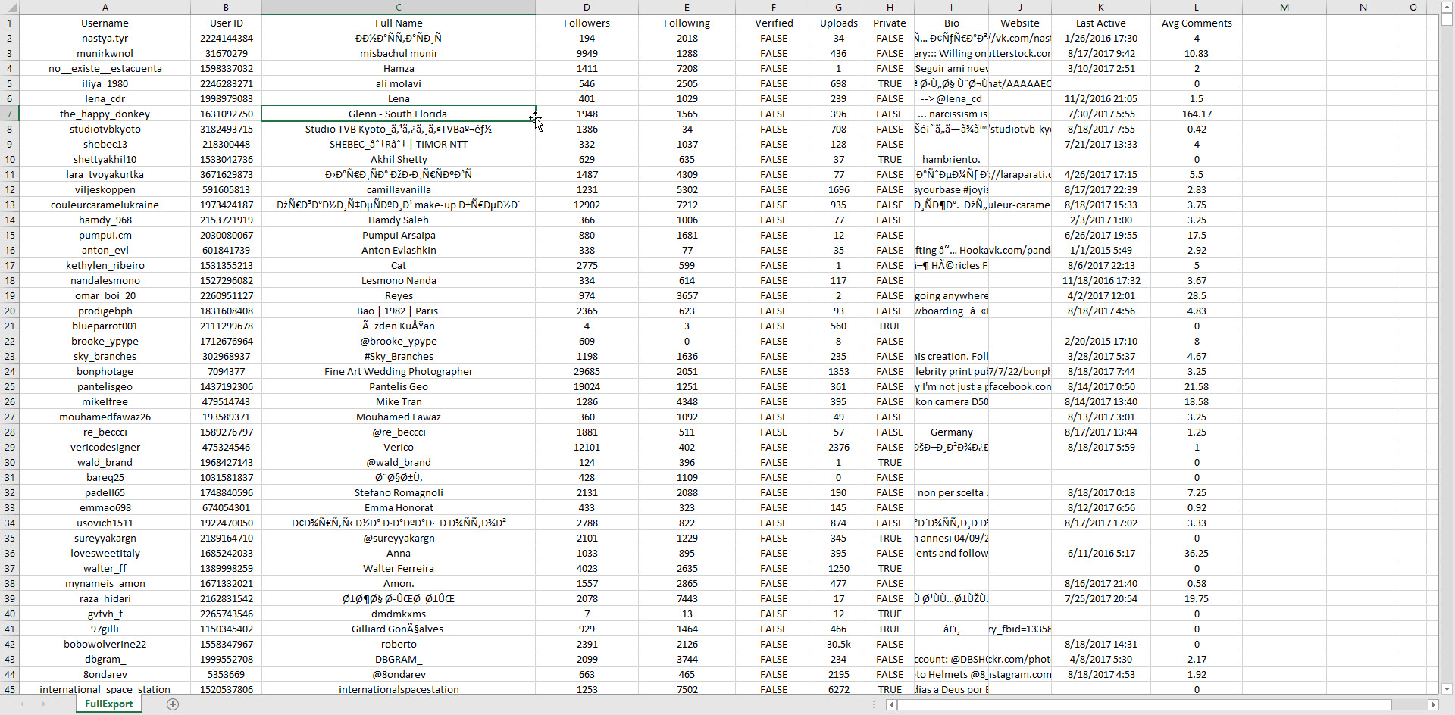Select username cell 'dbgram_'

click(105, 659)
